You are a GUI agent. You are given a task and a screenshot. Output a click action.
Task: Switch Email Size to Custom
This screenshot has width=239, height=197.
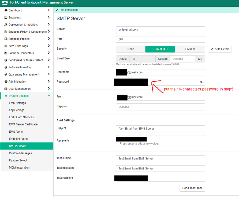click(163, 59)
